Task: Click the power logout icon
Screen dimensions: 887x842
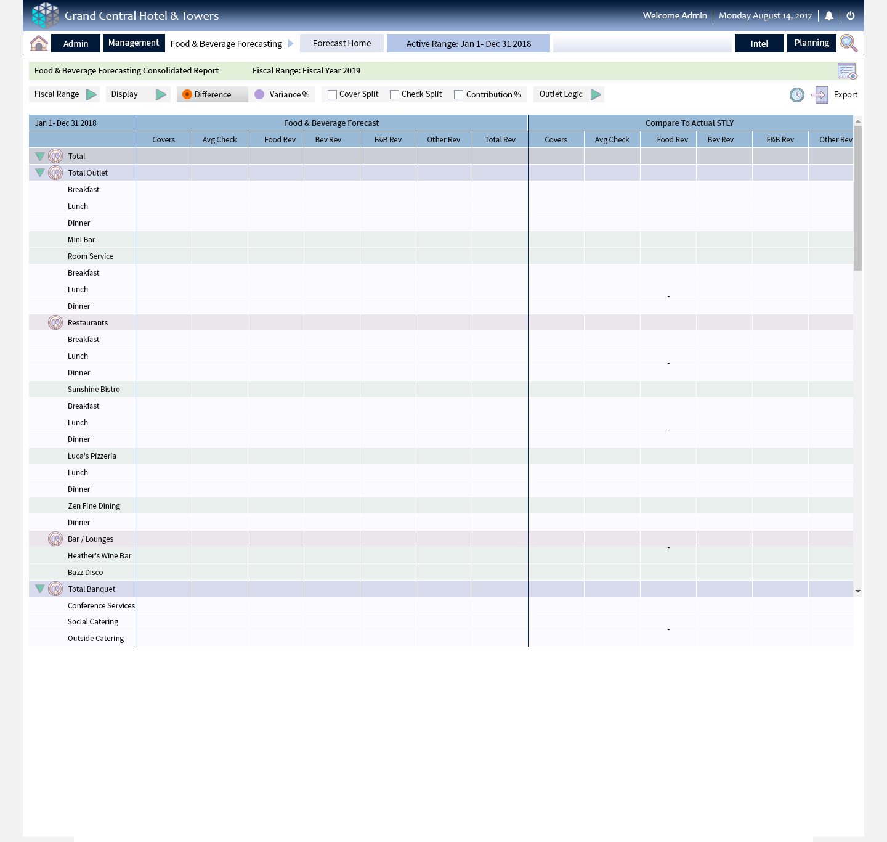Action: [x=851, y=16]
